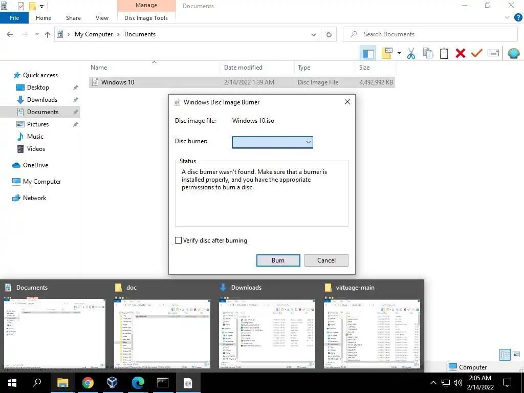The image size is (524, 393).
Task: Open the Windows Start menu
Action: pyautogui.click(x=12, y=383)
